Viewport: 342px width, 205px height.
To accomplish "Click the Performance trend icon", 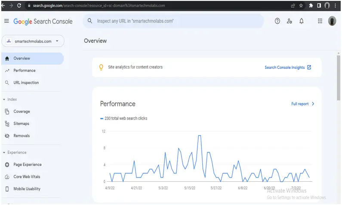I will [7, 71].
